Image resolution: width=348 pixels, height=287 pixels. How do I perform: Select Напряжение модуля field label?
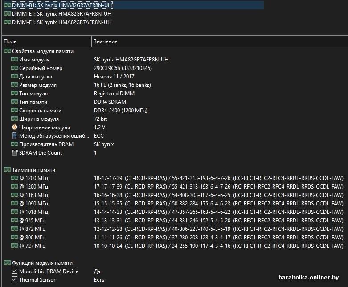click(45, 127)
